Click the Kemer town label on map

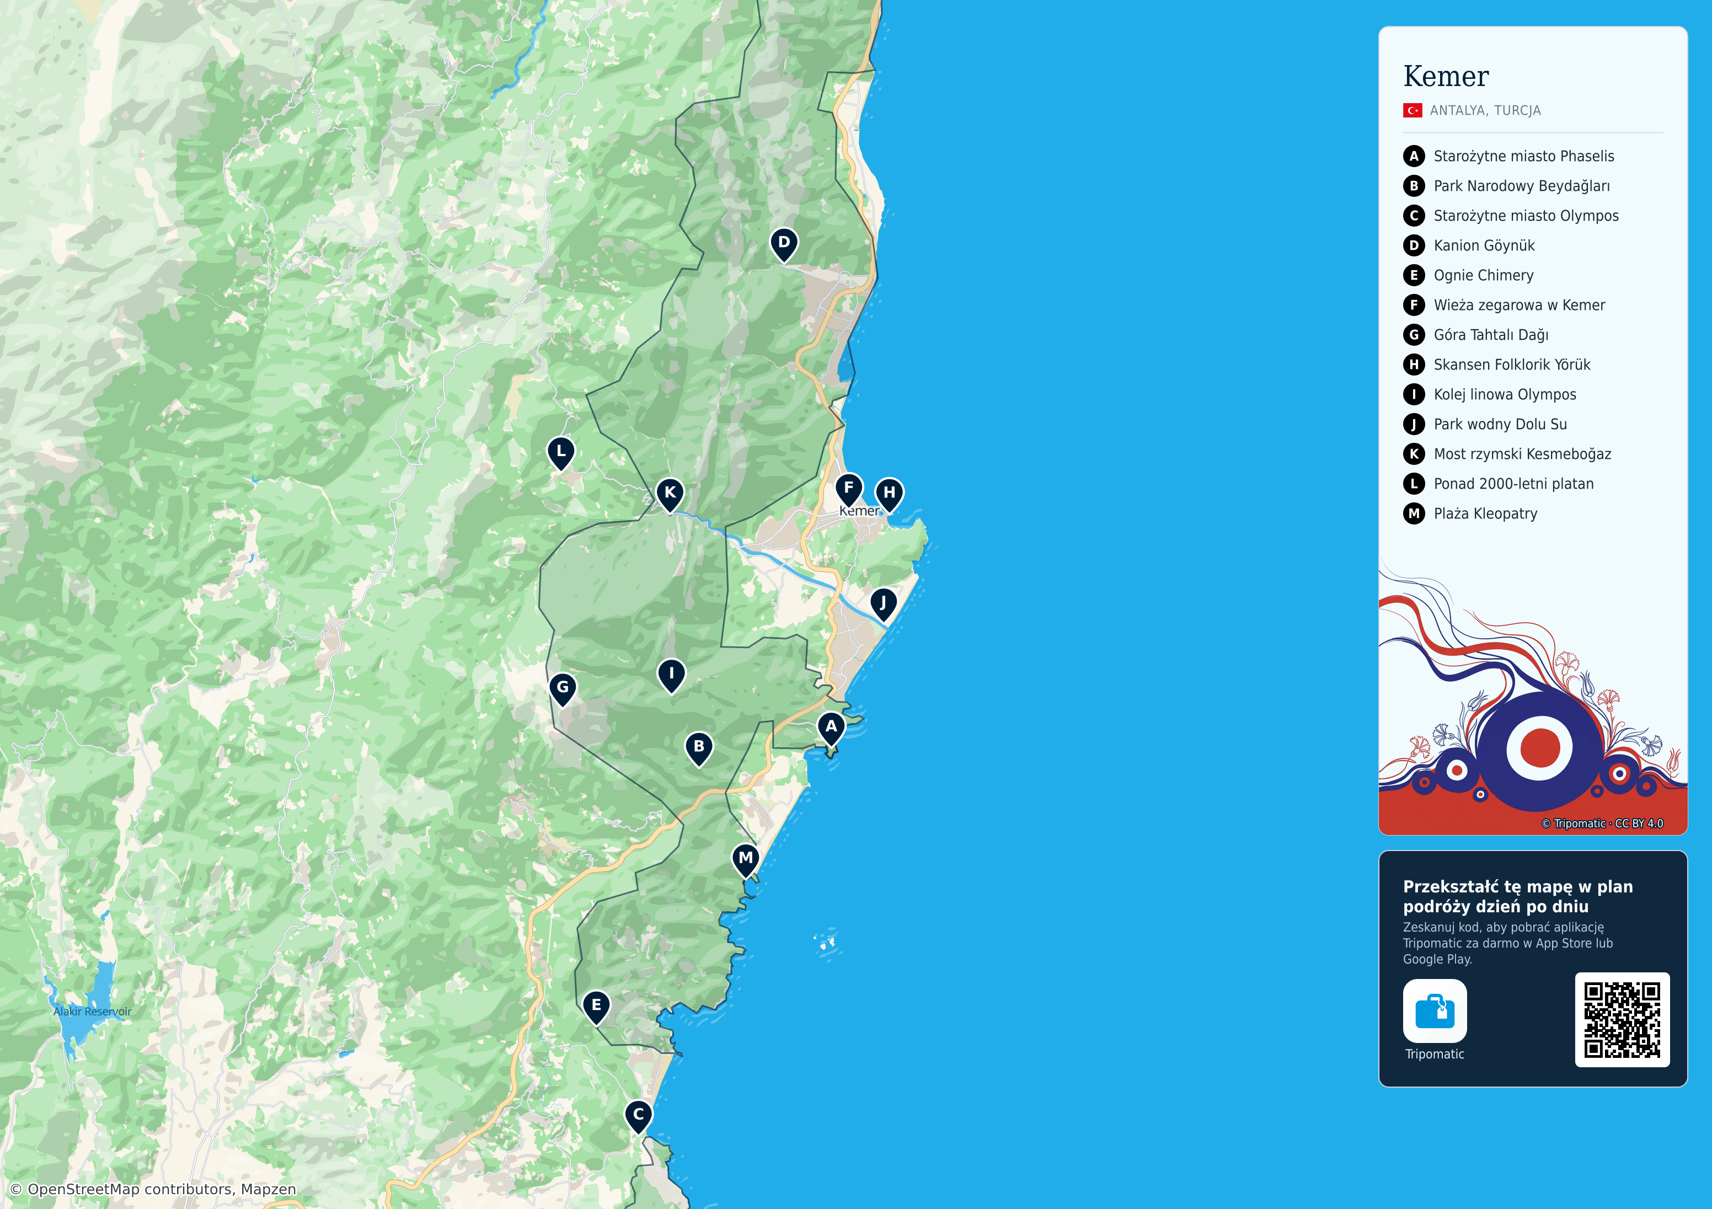coord(860,511)
